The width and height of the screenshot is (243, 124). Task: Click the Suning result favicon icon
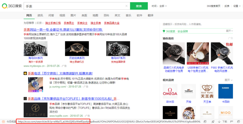click(25, 73)
